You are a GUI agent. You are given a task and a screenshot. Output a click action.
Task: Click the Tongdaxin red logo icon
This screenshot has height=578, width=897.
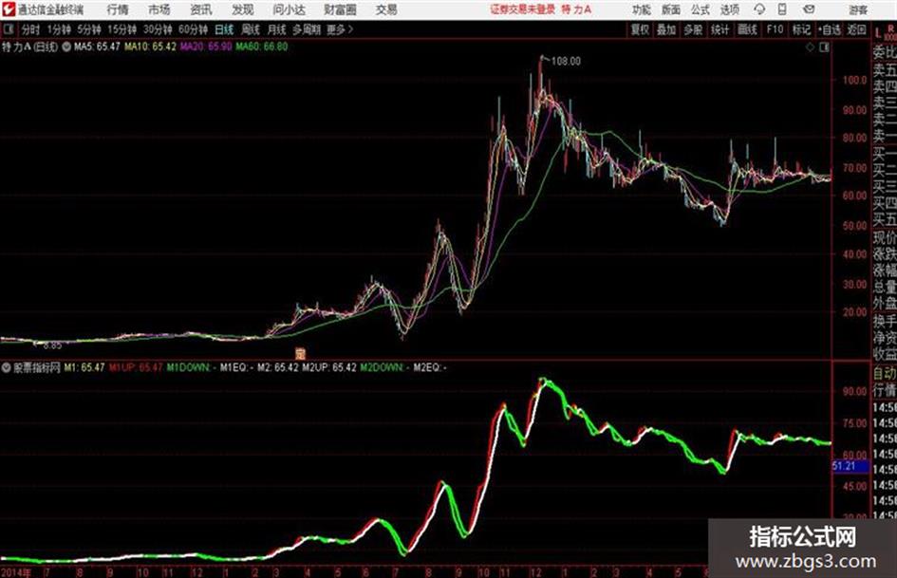[9, 9]
